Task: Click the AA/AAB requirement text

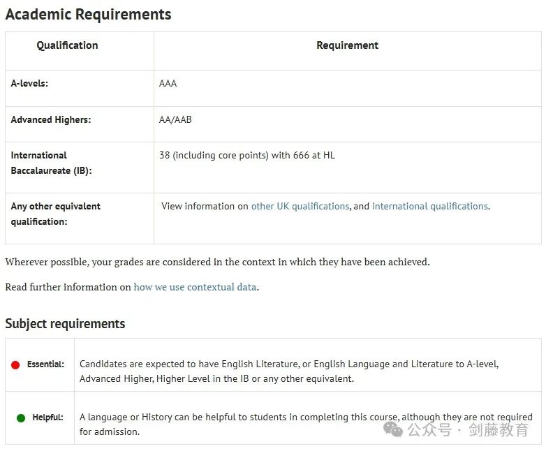Action: click(x=175, y=120)
